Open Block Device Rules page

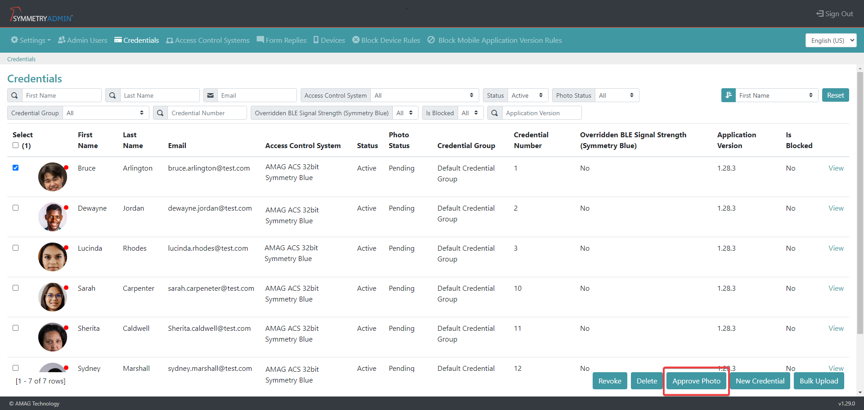click(386, 40)
